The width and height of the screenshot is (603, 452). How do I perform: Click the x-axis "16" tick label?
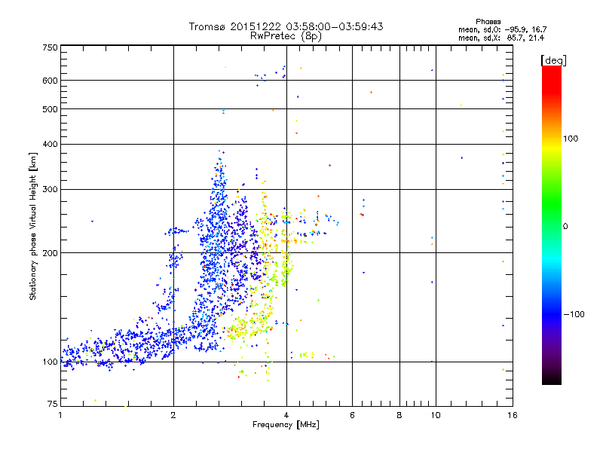(x=513, y=415)
